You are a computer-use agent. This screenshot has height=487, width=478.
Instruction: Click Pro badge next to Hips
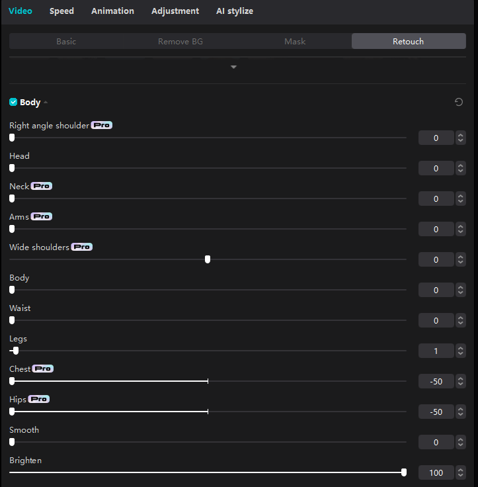pyautogui.click(x=39, y=399)
